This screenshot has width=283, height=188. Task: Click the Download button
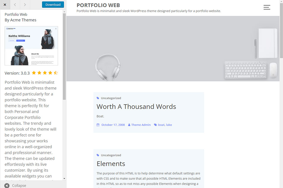(53, 5)
